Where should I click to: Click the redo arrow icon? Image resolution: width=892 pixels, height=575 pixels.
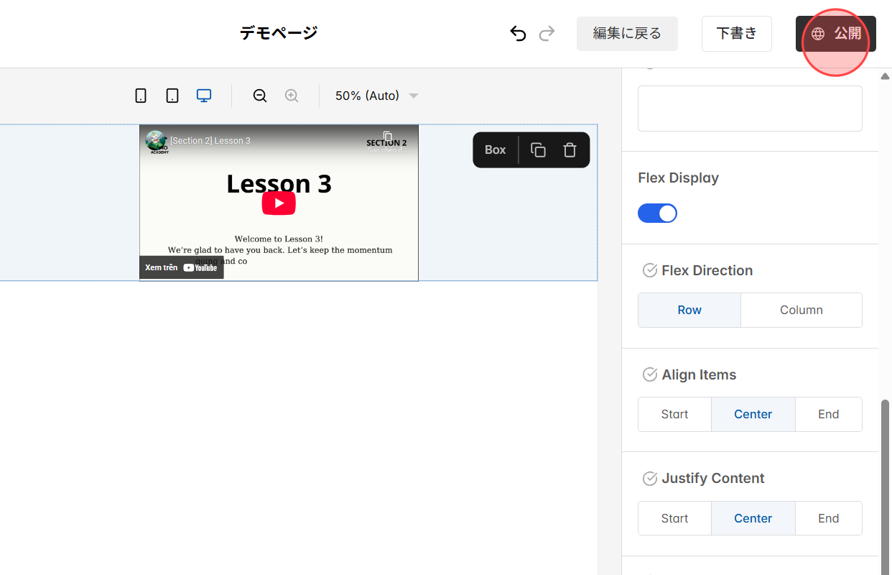pyautogui.click(x=547, y=33)
